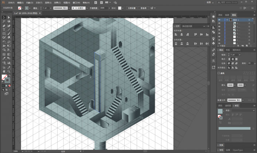Toggle visibility of 图层 1 layer

click(219, 20)
